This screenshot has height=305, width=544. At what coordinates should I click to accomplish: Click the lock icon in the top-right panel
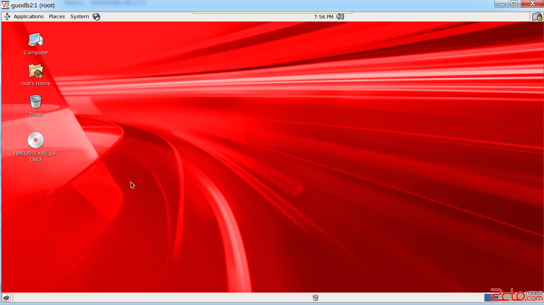pos(537,17)
